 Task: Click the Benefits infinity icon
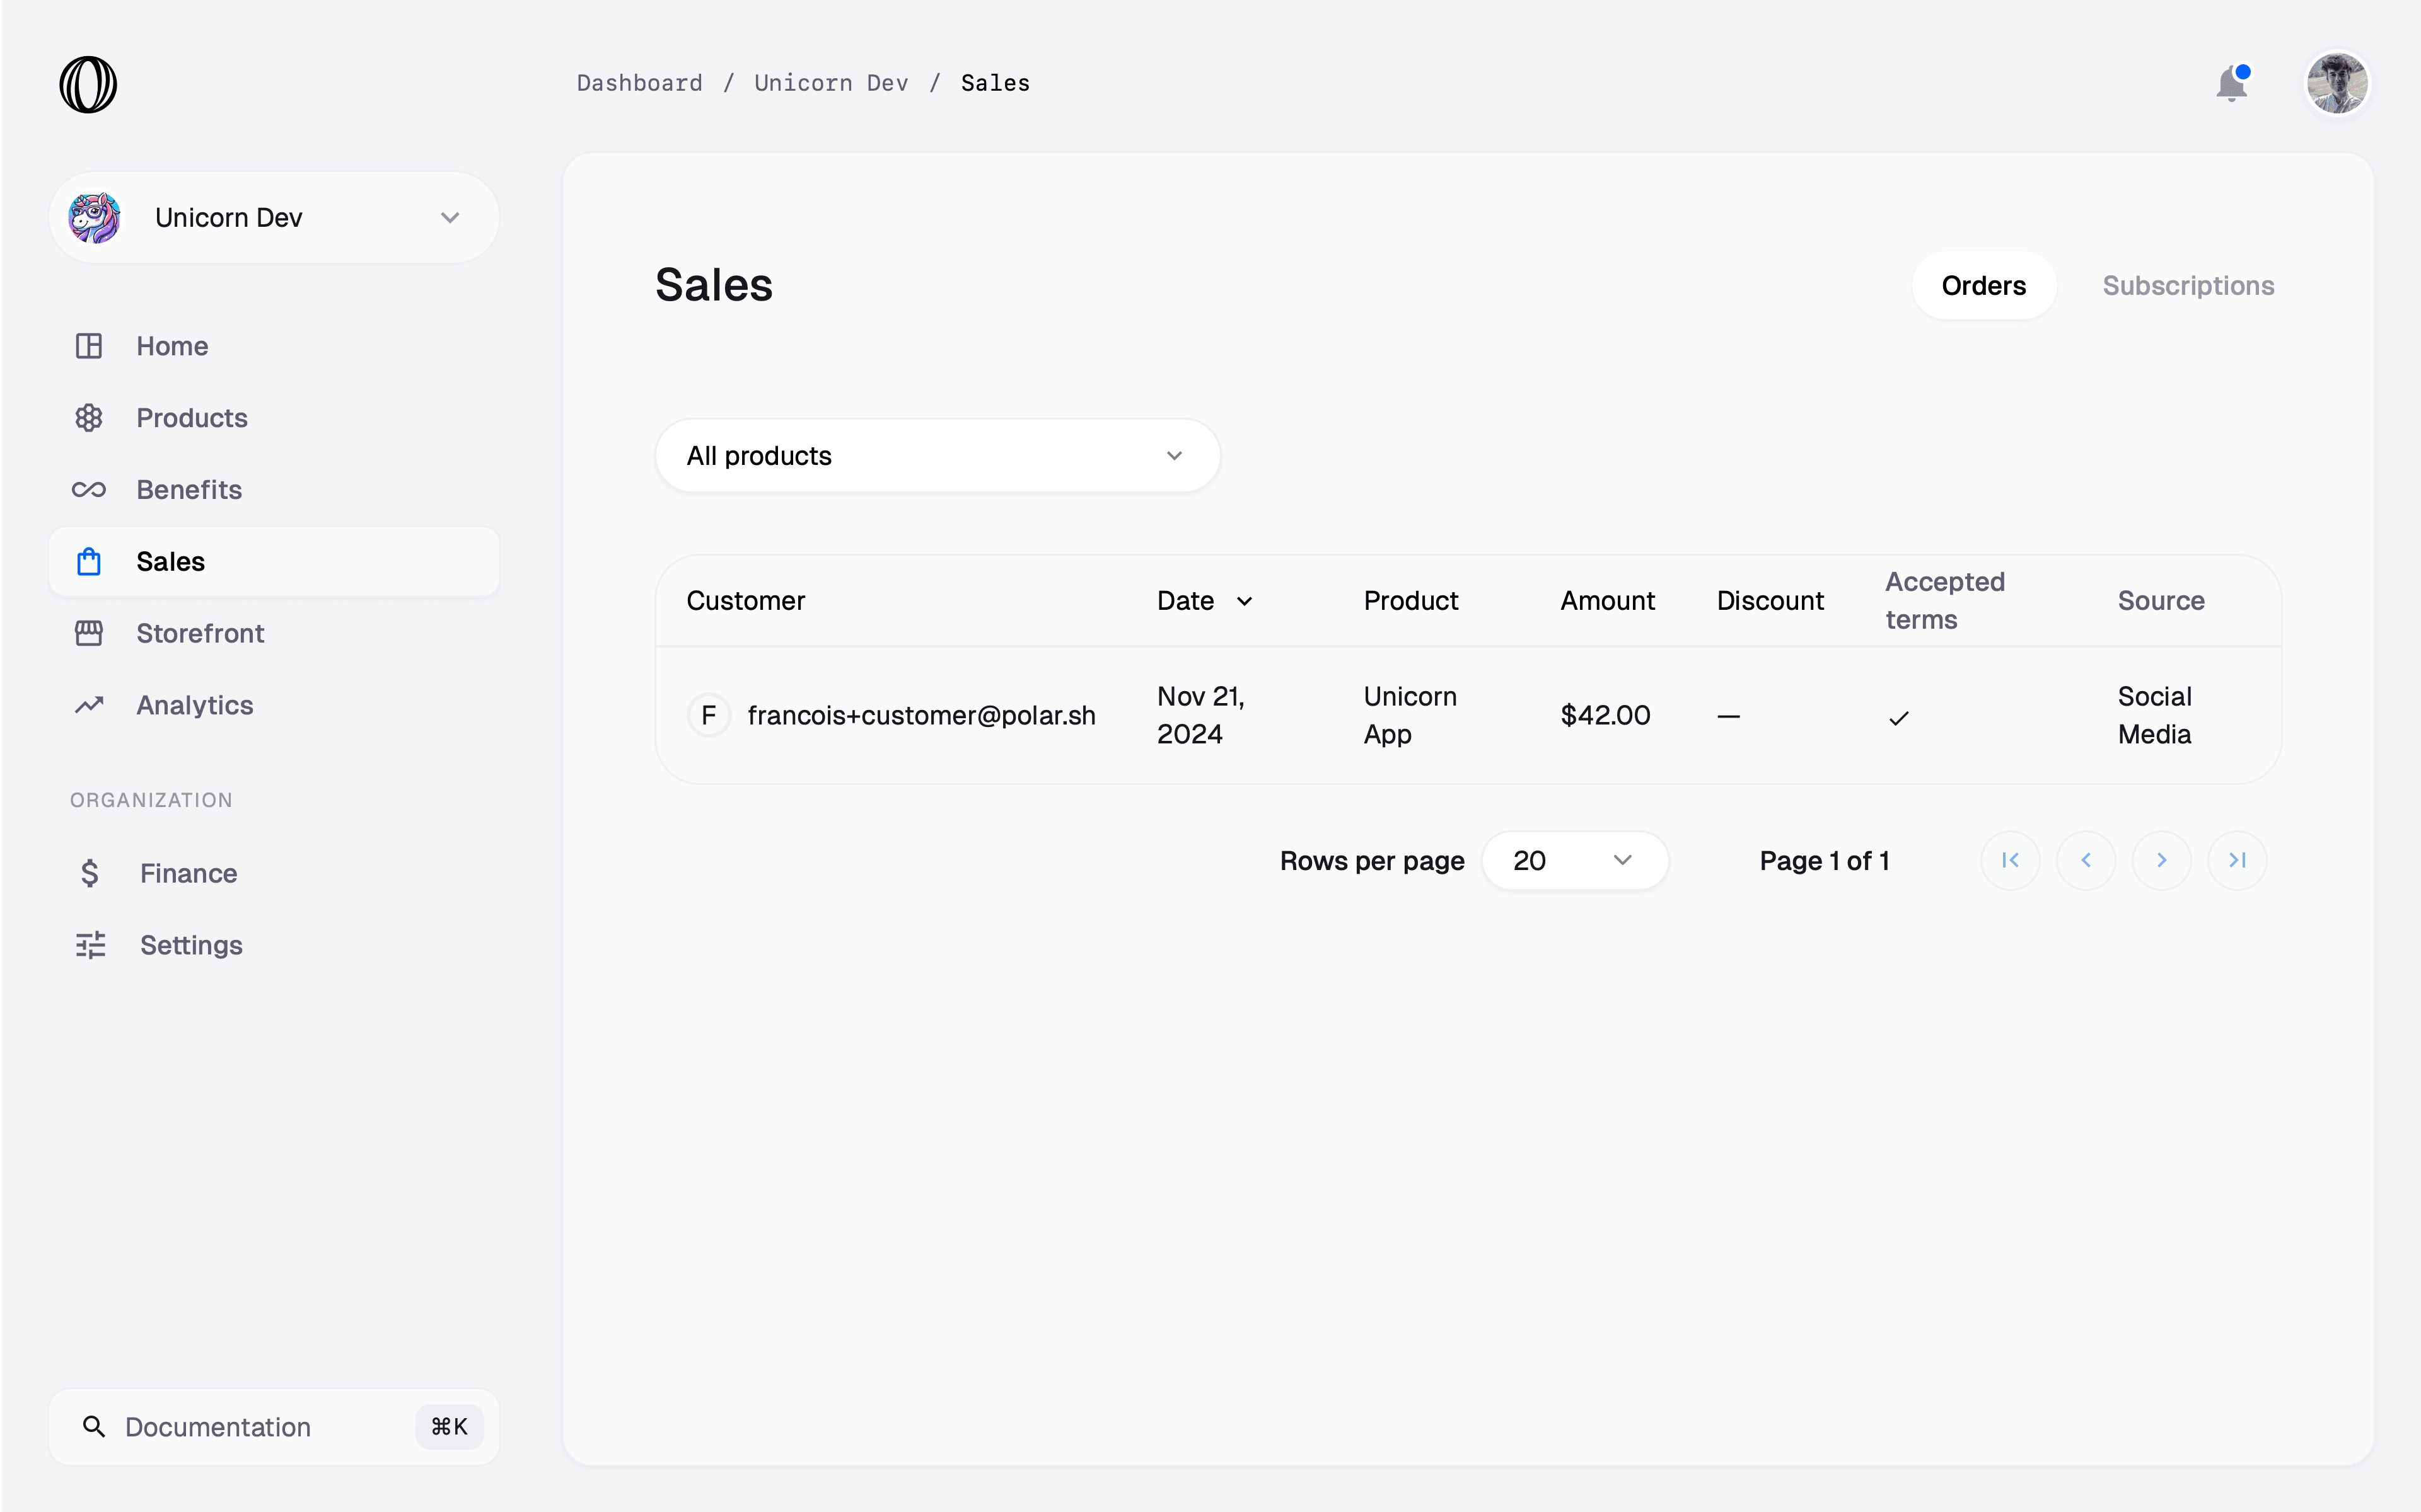[89, 490]
